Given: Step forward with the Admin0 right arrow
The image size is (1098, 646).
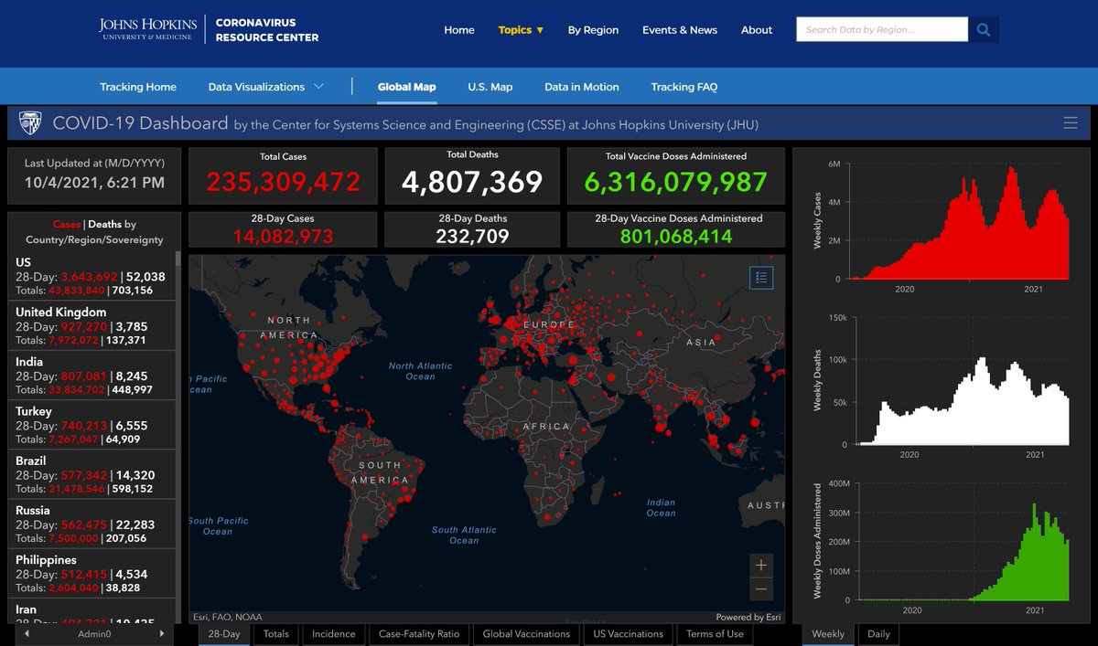Looking at the screenshot, I should point(163,632).
